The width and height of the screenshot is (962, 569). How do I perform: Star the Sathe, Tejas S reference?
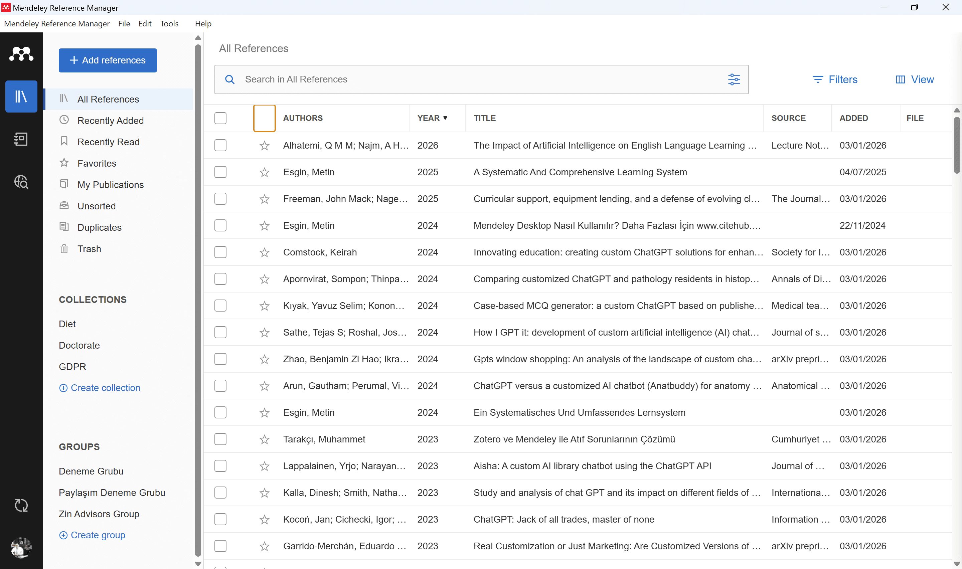(264, 333)
